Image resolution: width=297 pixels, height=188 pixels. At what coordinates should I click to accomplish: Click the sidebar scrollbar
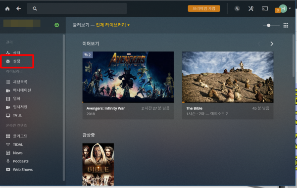(x=64, y=107)
